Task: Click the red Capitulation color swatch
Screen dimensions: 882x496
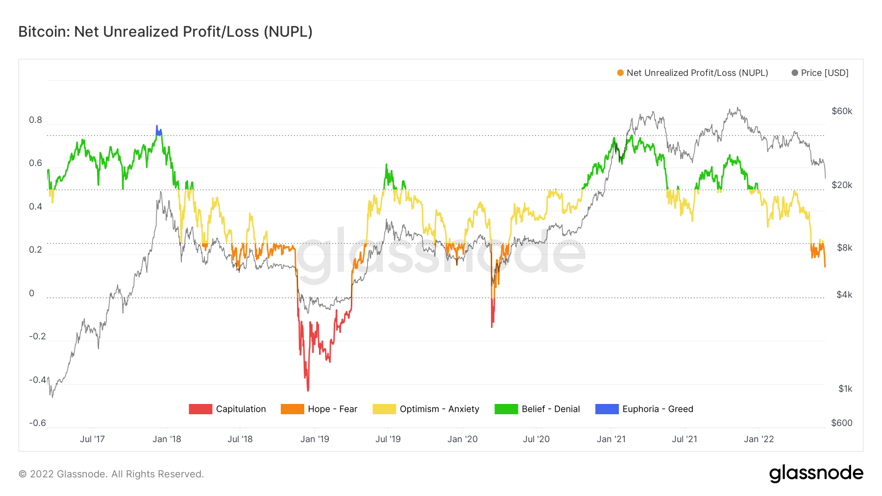Action: pos(200,409)
